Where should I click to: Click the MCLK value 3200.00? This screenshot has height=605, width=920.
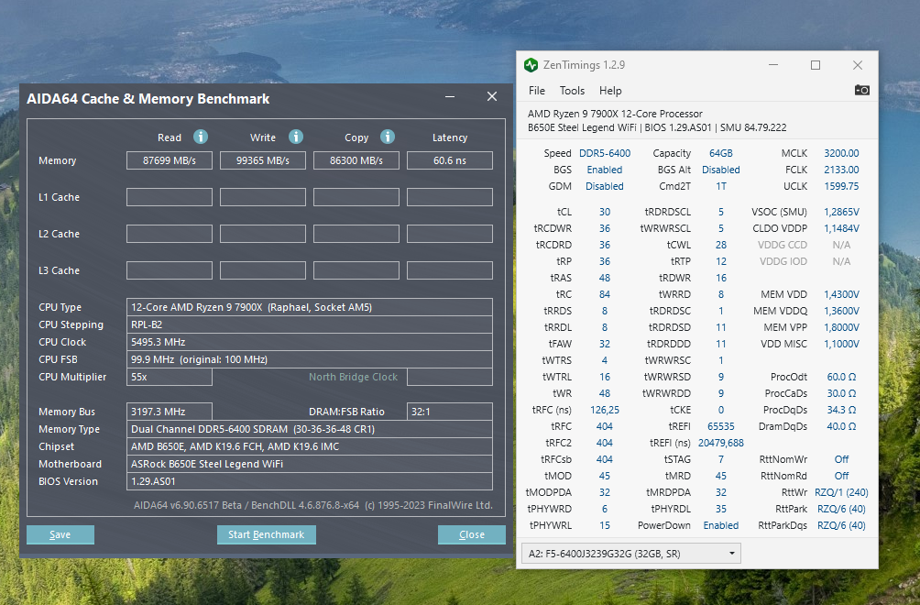click(x=841, y=153)
